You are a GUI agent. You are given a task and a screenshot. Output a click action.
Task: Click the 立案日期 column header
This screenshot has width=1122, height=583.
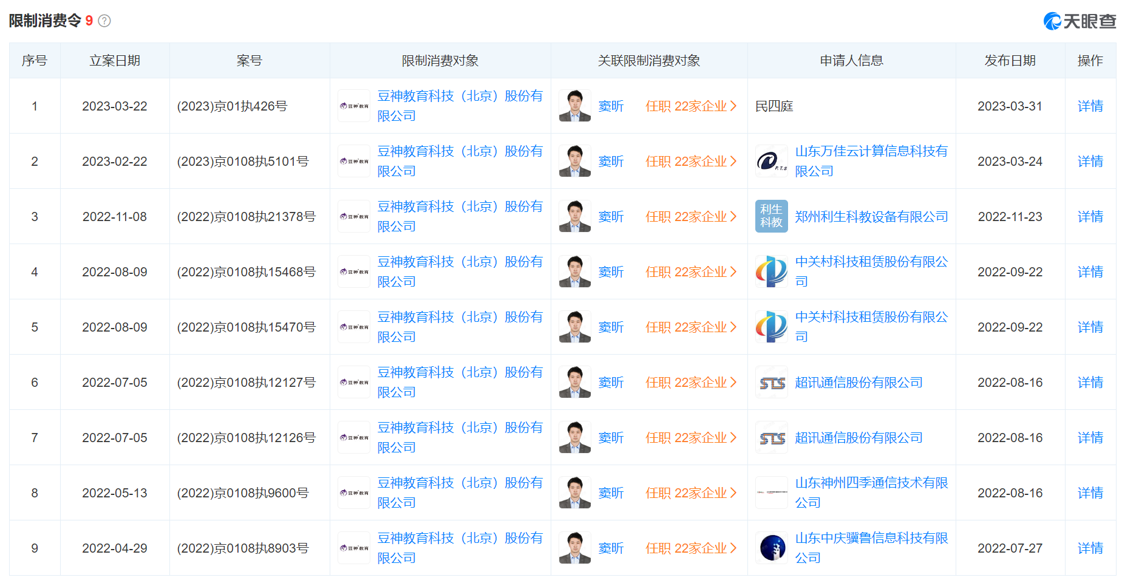(115, 61)
